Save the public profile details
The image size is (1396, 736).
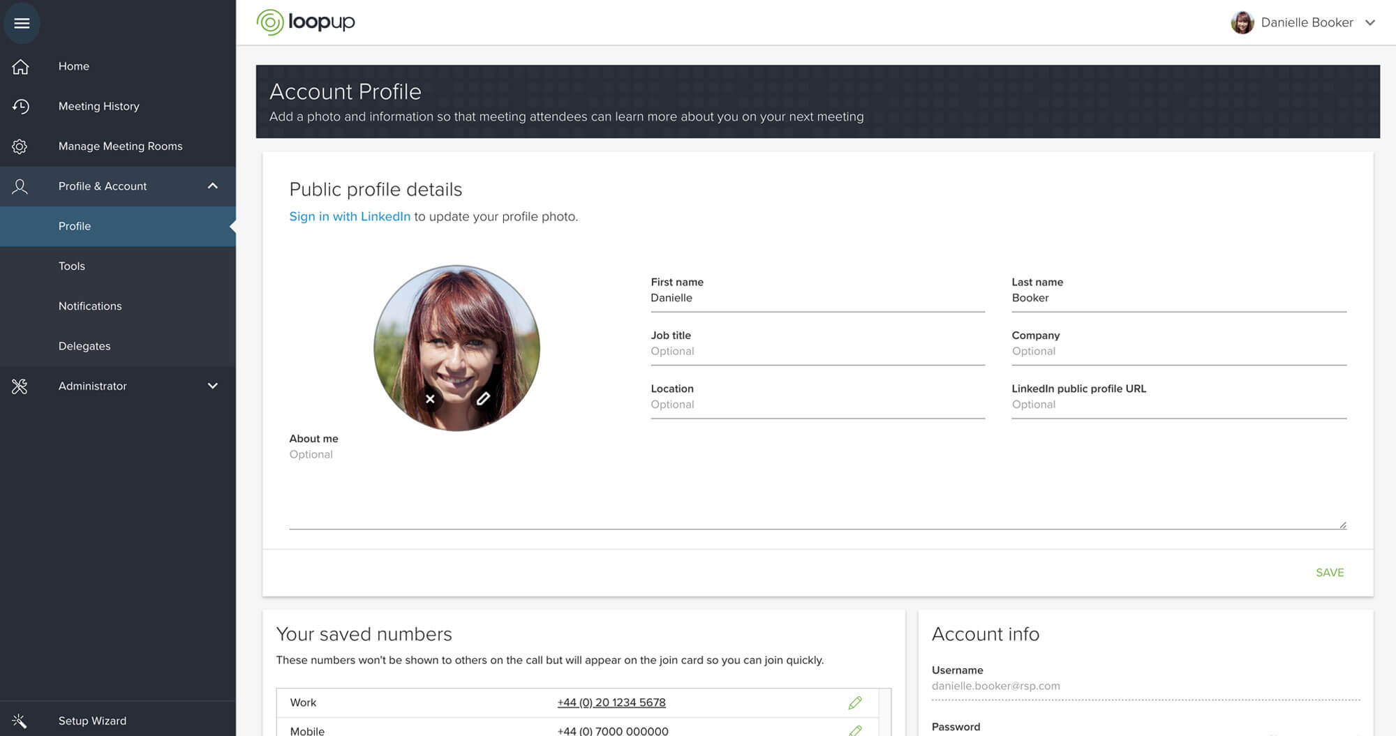click(1329, 572)
